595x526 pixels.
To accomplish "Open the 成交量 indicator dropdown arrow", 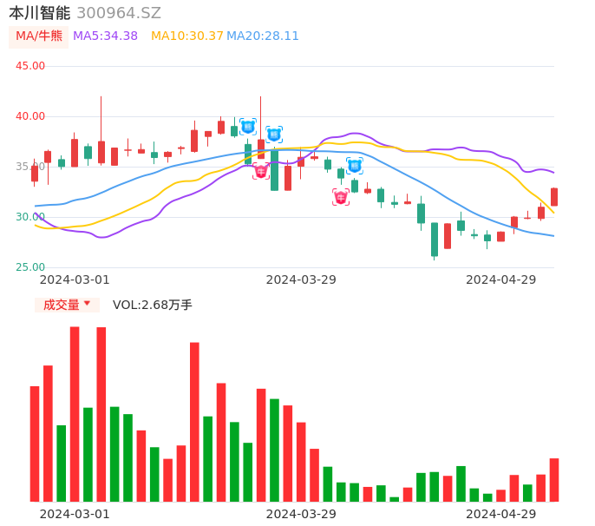I will pyautogui.click(x=87, y=304).
